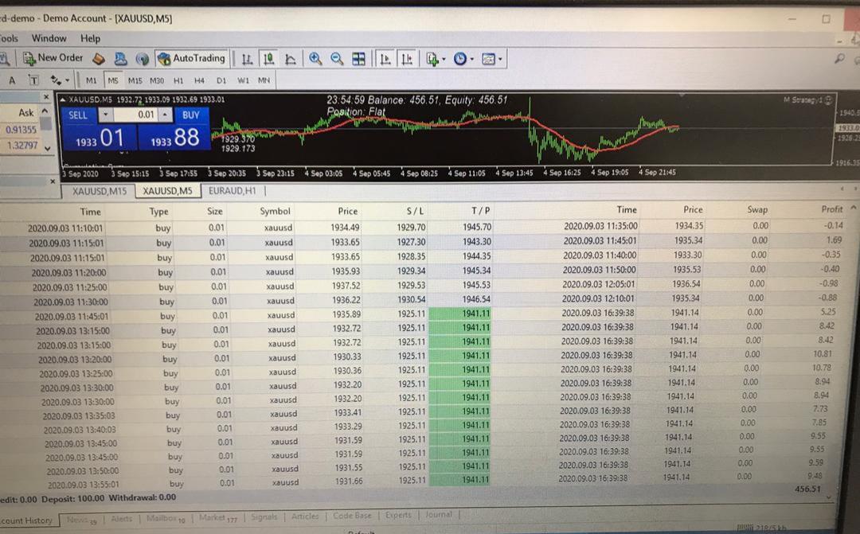Close the Market Watch panel
Image resolution: width=860 pixels, height=534 pixels.
[46, 96]
